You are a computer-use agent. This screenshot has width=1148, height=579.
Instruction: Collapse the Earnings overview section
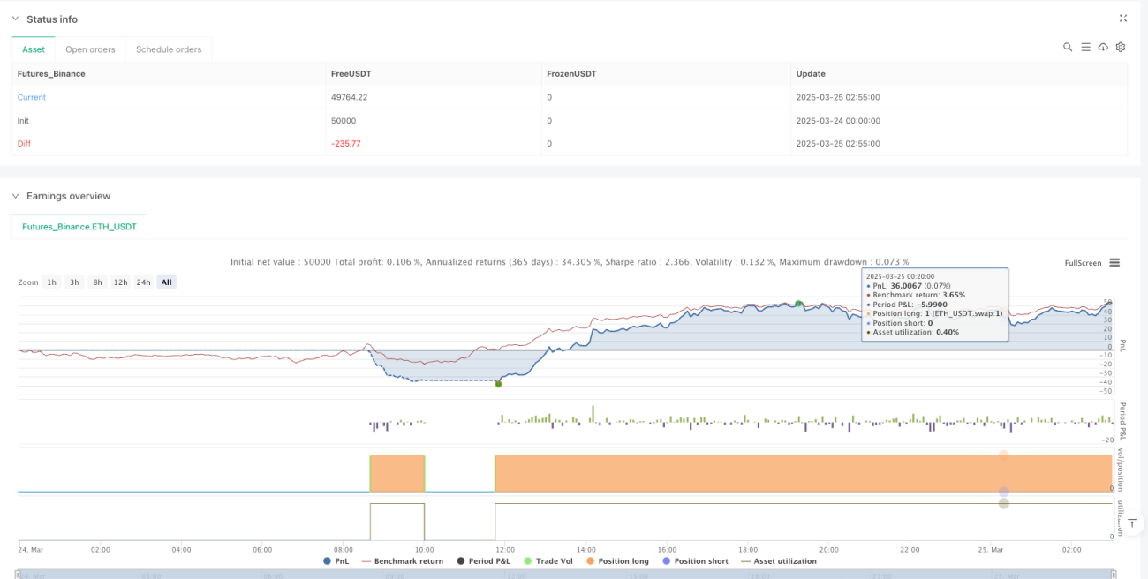click(15, 196)
